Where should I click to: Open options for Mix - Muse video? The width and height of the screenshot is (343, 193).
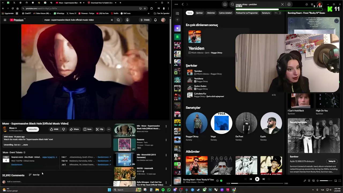click(x=166, y=126)
